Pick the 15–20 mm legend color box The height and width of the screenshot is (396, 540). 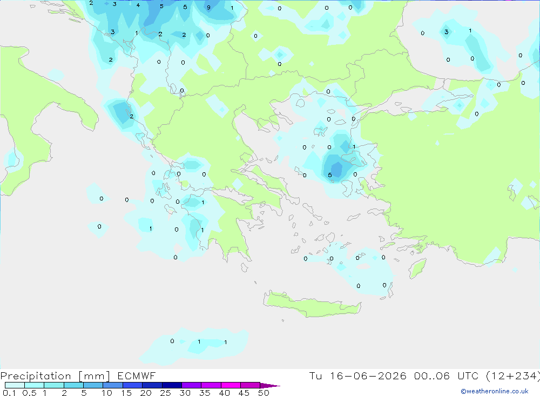click(132, 385)
